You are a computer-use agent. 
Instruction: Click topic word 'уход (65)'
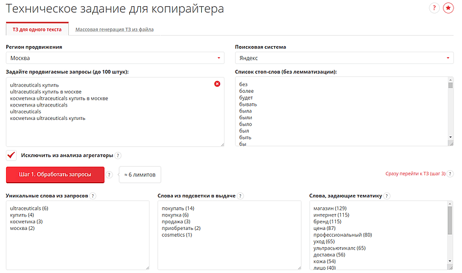[x=324, y=242]
